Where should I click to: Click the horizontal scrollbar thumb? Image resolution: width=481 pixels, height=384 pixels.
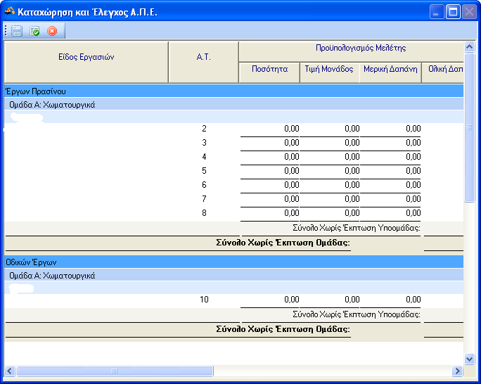tap(115, 371)
